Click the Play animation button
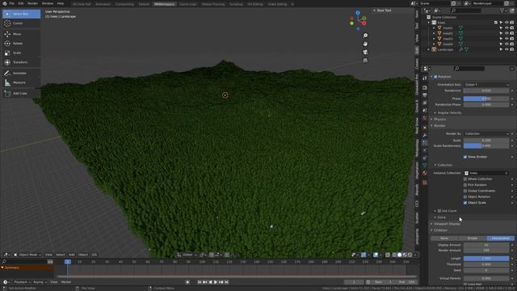Image resolution: width=517 pixels, height=291 pixels. coord(216,282)
